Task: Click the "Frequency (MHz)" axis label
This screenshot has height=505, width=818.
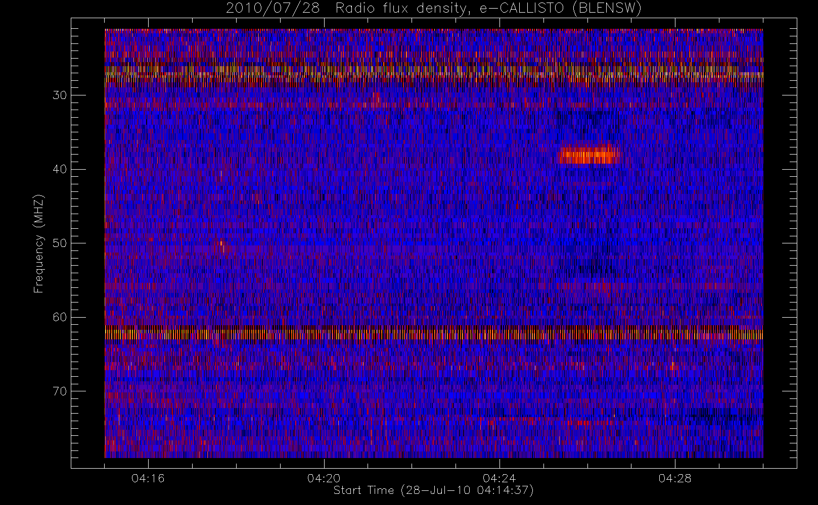Action: pos(38,243)
